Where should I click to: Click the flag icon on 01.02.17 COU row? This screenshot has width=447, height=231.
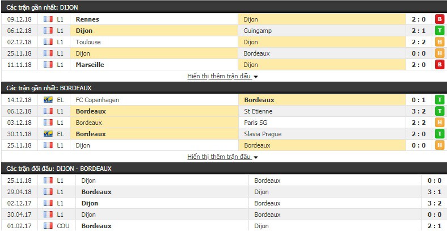click(x=48, y=226)
